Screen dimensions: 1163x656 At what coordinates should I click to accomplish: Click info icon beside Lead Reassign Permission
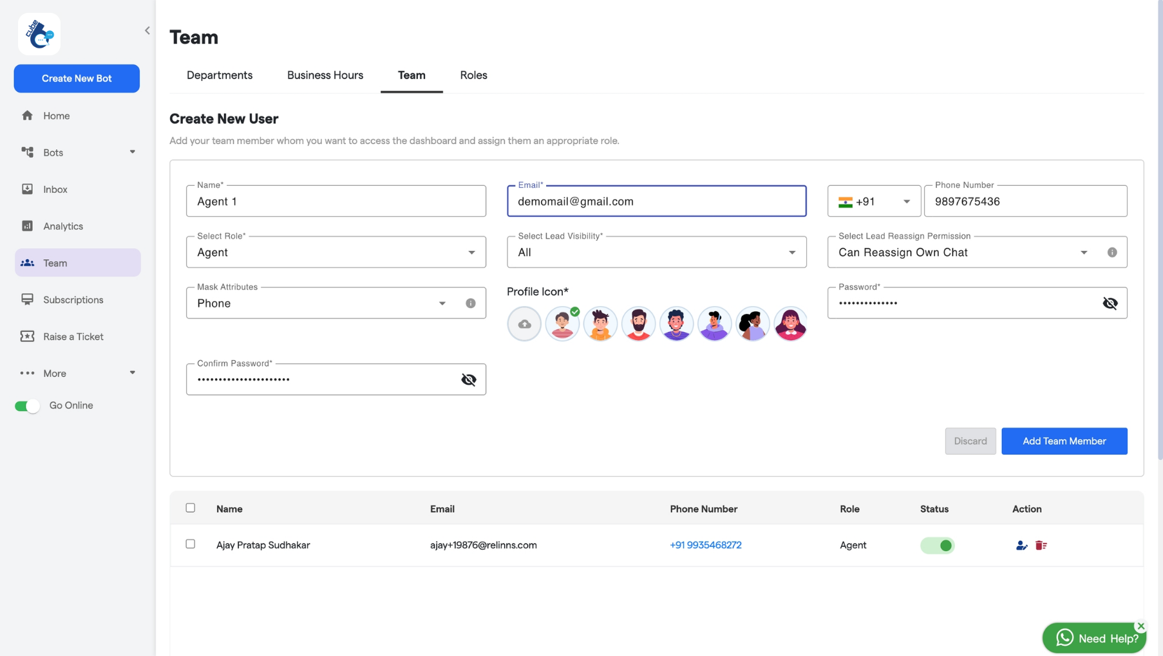(1112, 253)
